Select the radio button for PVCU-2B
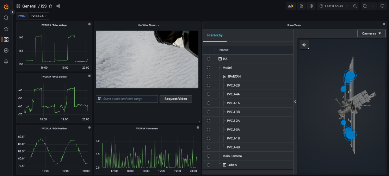Viewport: 389px width, 176px height. pyautogui.click(x=208, y=85)
